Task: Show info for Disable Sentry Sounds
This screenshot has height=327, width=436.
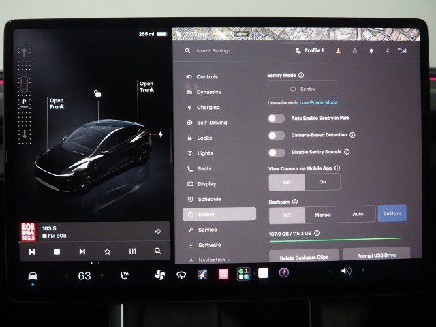Action: tap(347, 152)
